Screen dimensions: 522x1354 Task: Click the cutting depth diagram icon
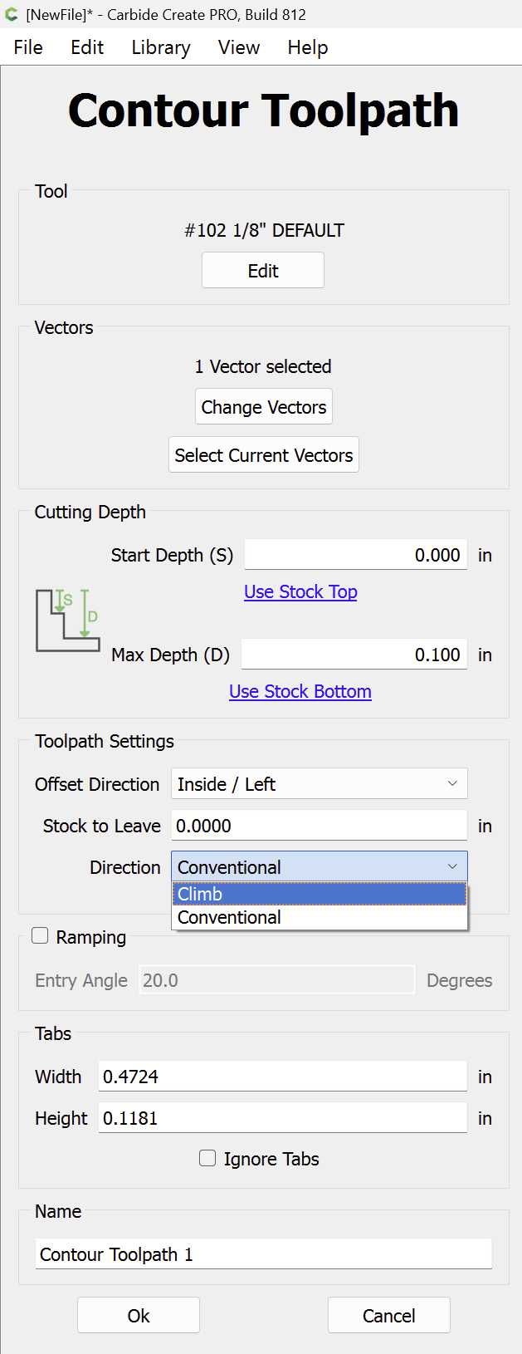(68, 621)
